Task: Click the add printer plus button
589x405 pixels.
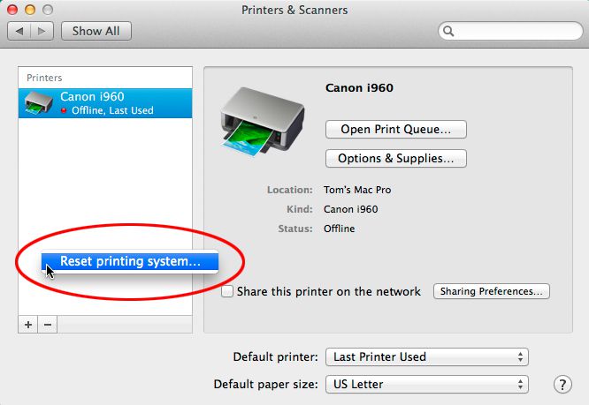Action: pos(28,325)
